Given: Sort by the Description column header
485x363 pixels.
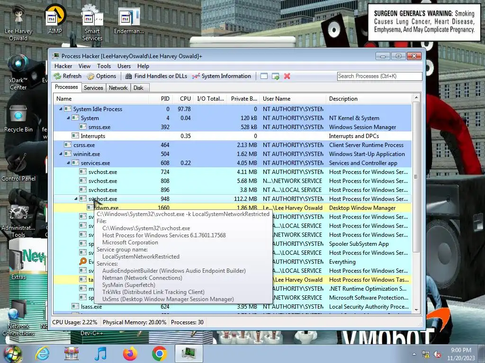Looking at the screenshot, I should coord(368,99).
